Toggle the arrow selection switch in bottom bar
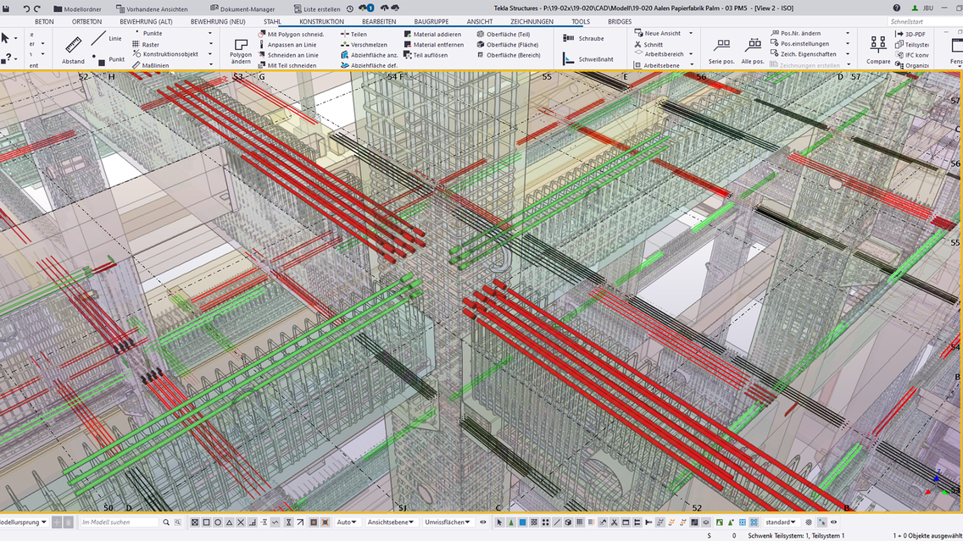The height and width of the screenshot is (541, 963). 499,522
